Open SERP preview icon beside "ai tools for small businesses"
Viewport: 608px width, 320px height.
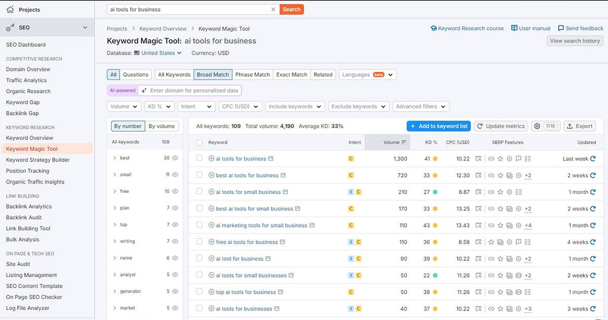(291, 275)
